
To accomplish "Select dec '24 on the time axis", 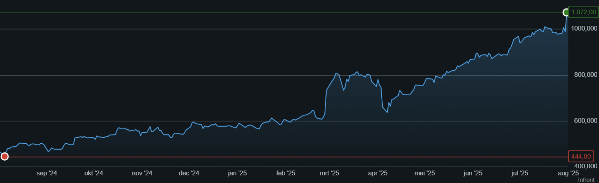I will coord(189,173).
